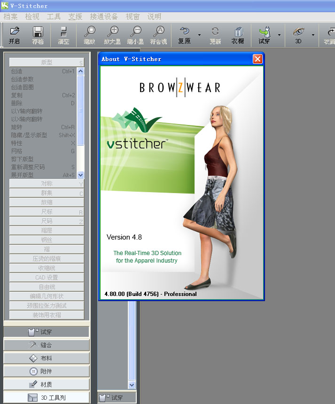
Task: Select 创造参数 in the 版型 list
Action: (x=43, y=79)
